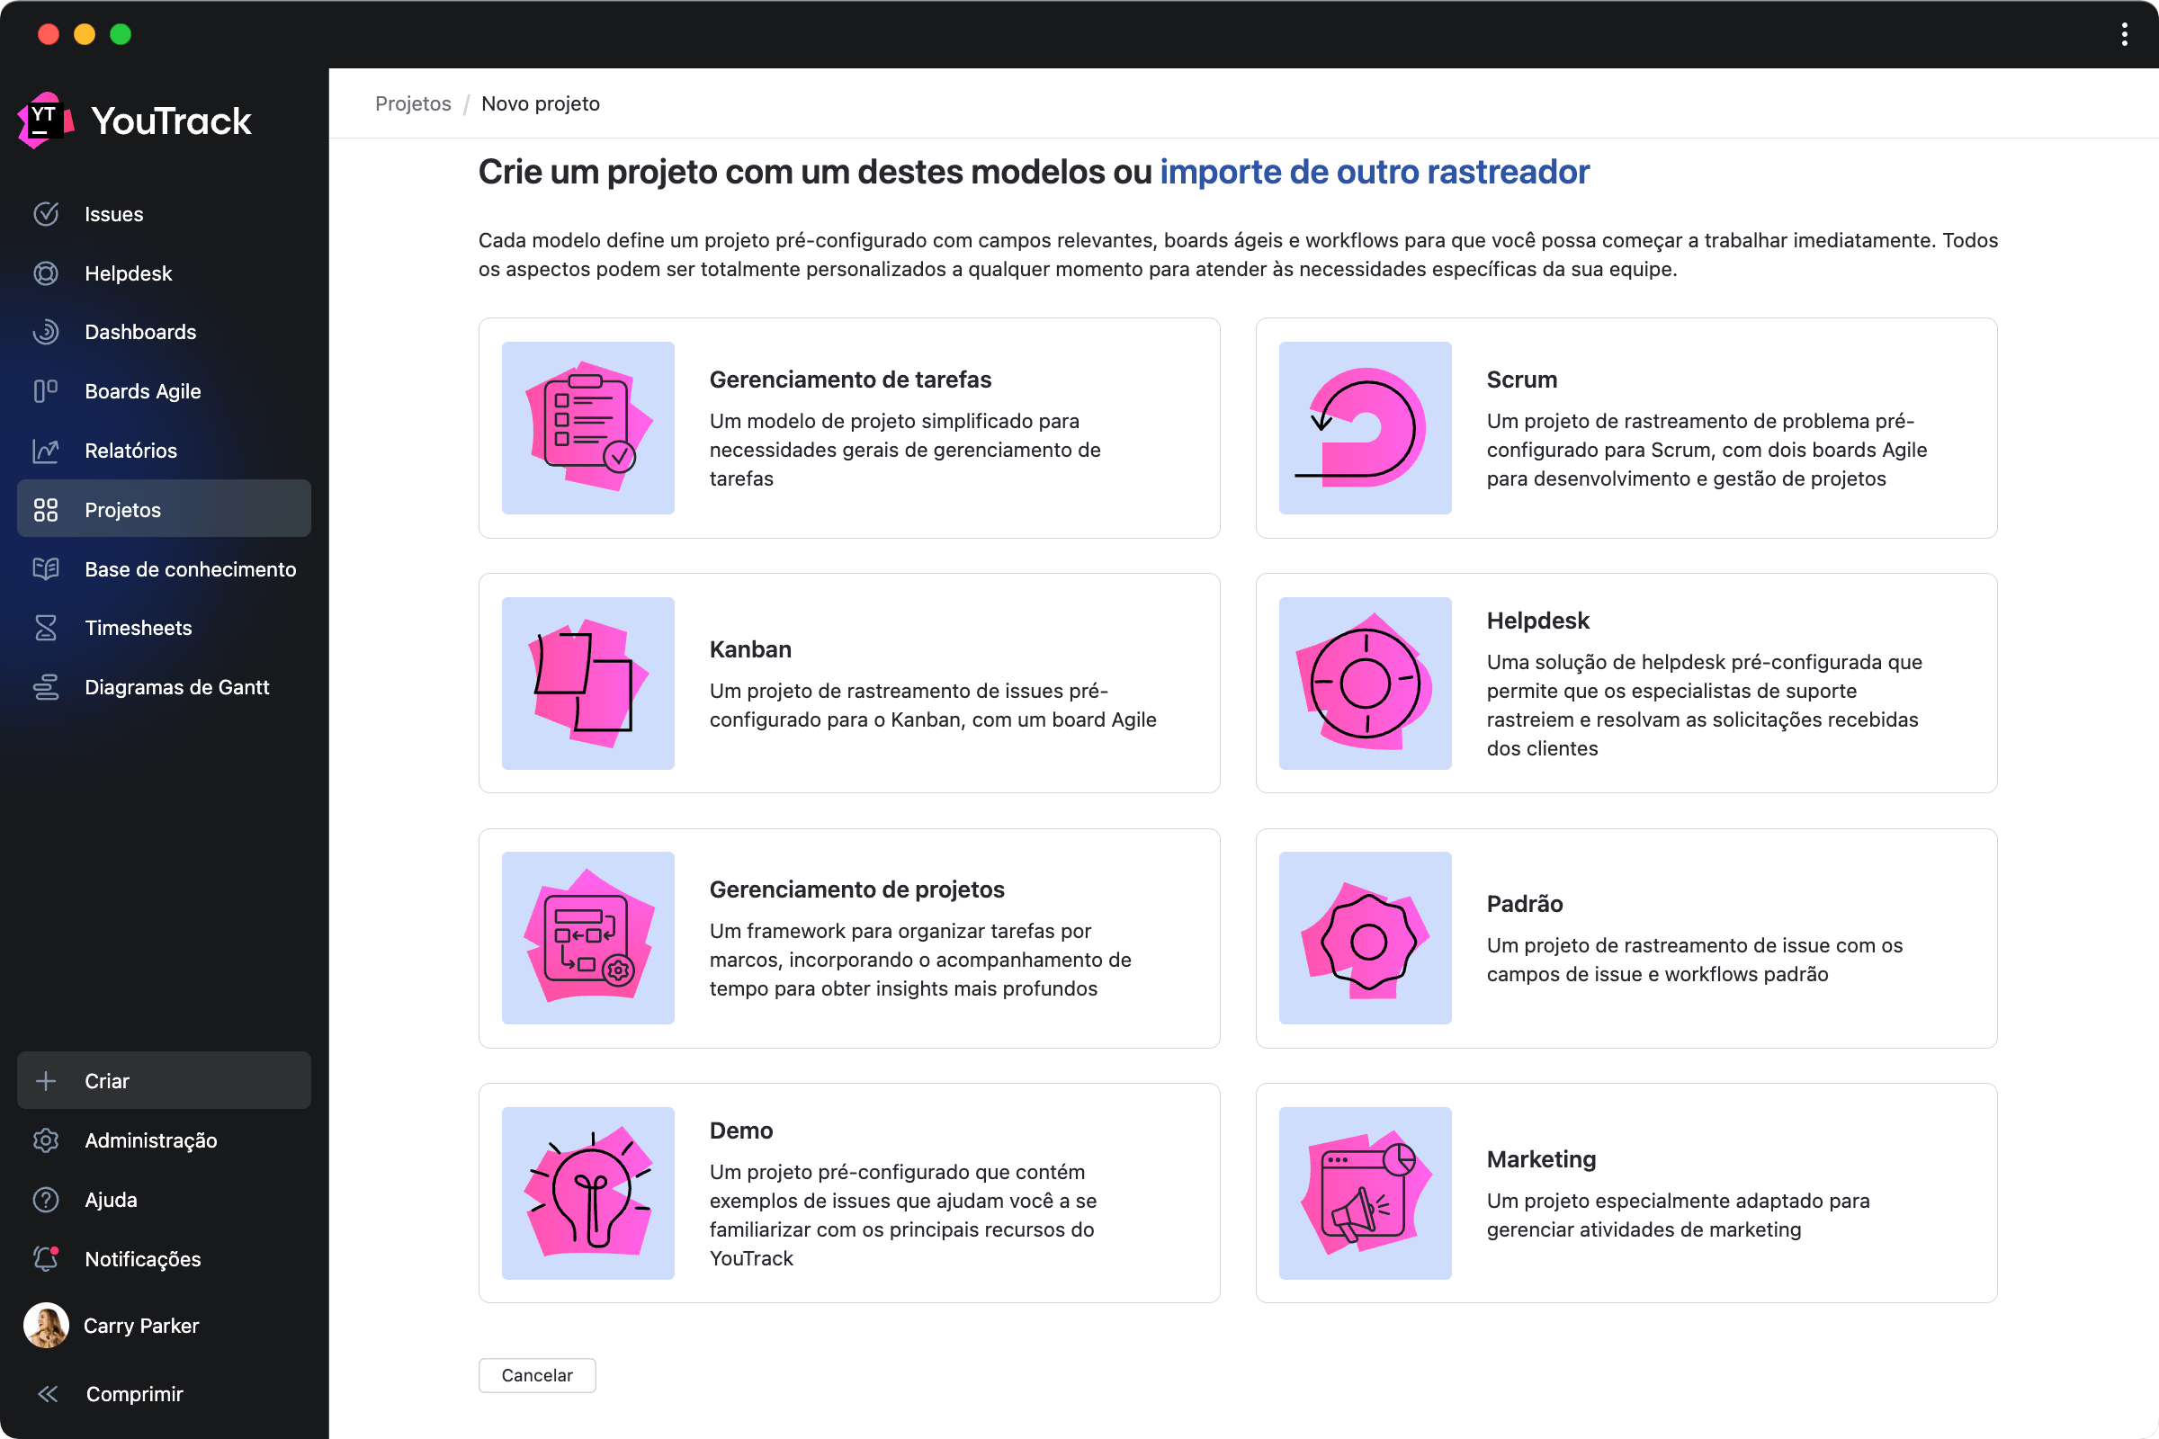Open Base de conhecimento book icon
This screenshot has width=2159, height=1439.
pyautogui.click(x=46, y=569)
